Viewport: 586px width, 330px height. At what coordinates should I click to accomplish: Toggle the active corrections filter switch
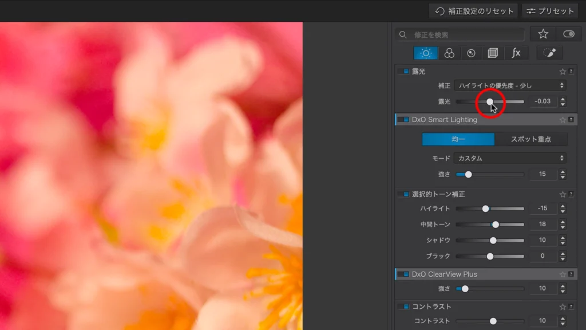[x=568, y=34]
